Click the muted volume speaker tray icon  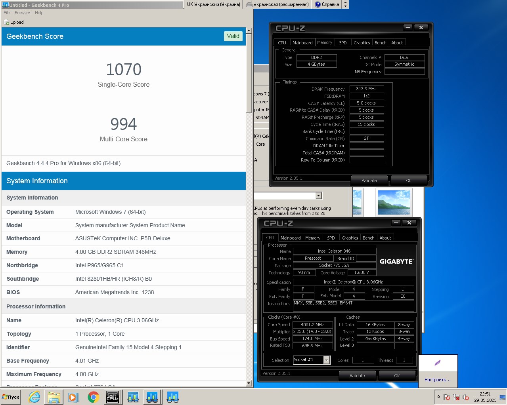tap(466, 397)
